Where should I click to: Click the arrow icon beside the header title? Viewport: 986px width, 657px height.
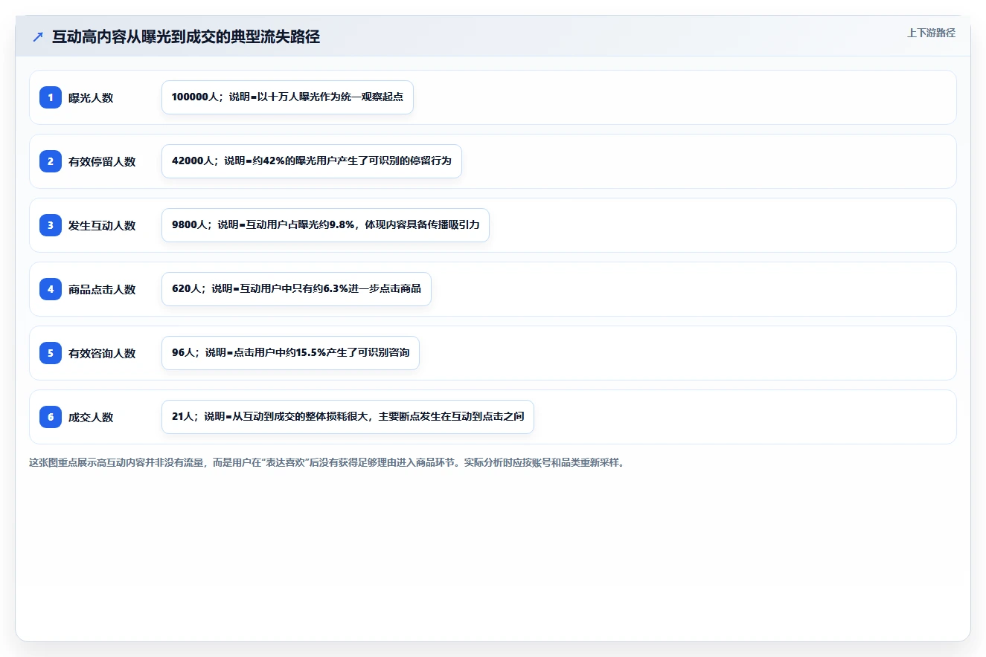pos(38,37)
